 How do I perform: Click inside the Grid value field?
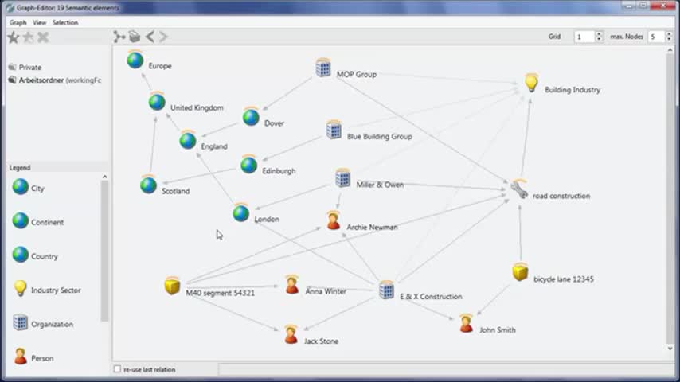tap(583, 37)
